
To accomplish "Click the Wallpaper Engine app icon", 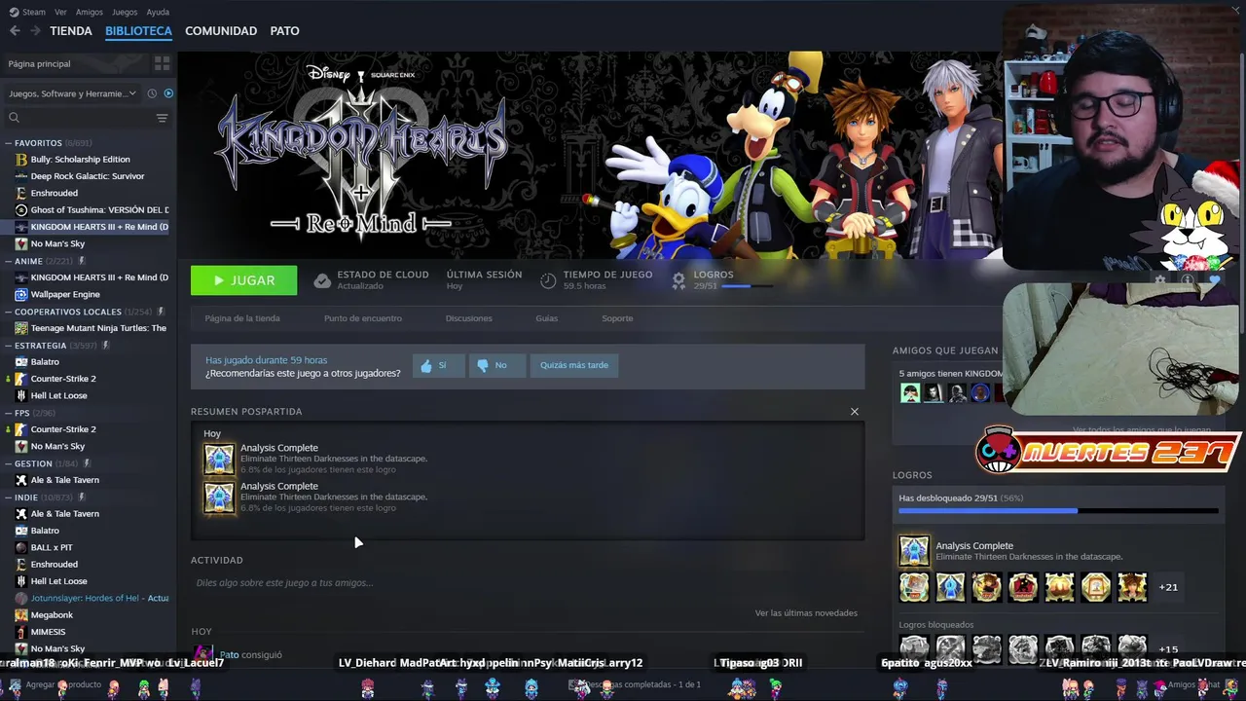I will point(21,294).
